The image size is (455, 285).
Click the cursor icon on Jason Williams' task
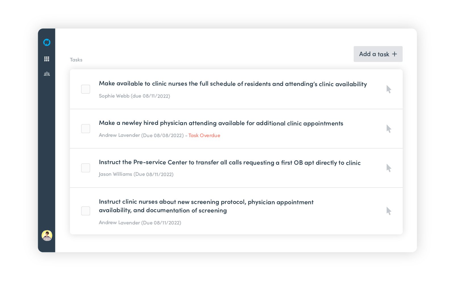pyautogui.click(x=388, y=168)
